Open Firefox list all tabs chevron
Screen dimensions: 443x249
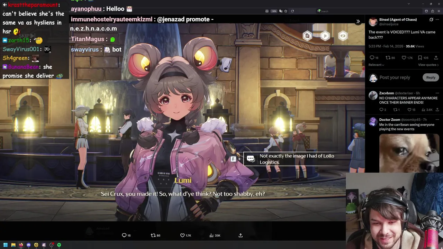pyautogui.click(x=409, y=4)
